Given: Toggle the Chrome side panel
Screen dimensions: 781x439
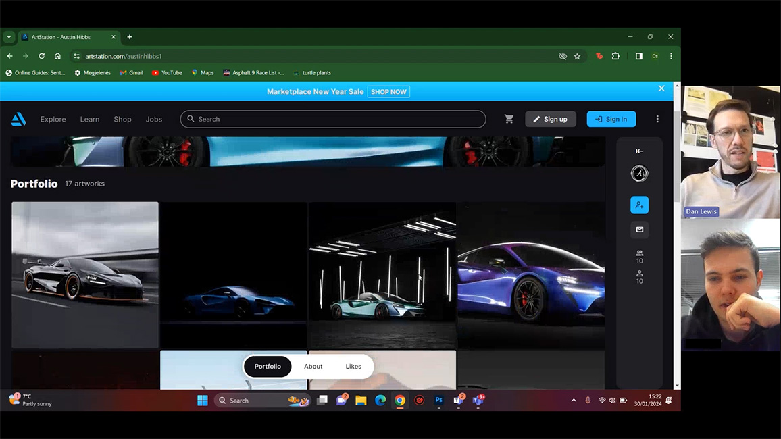Looking at the screenshot, I should click(x=638, y=56).
